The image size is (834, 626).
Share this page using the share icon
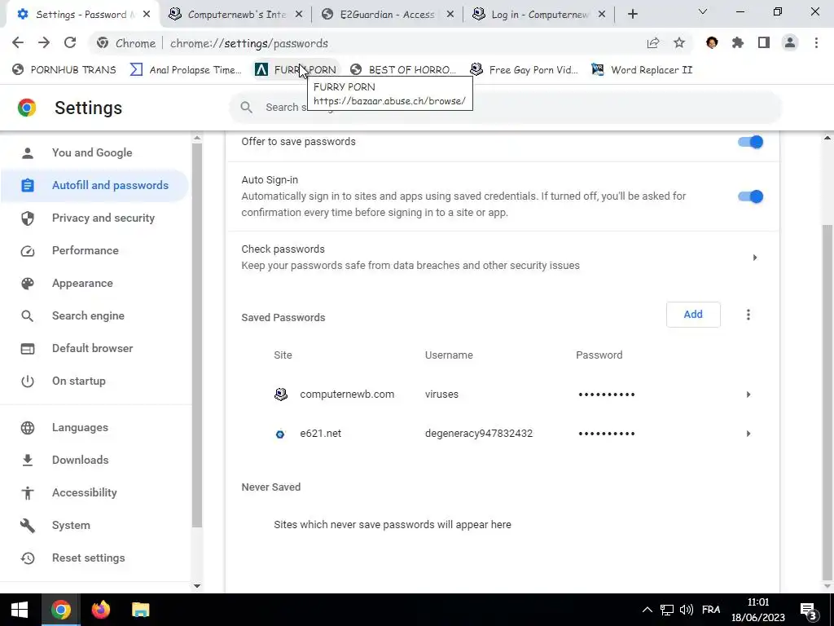(x=653, y=43)
